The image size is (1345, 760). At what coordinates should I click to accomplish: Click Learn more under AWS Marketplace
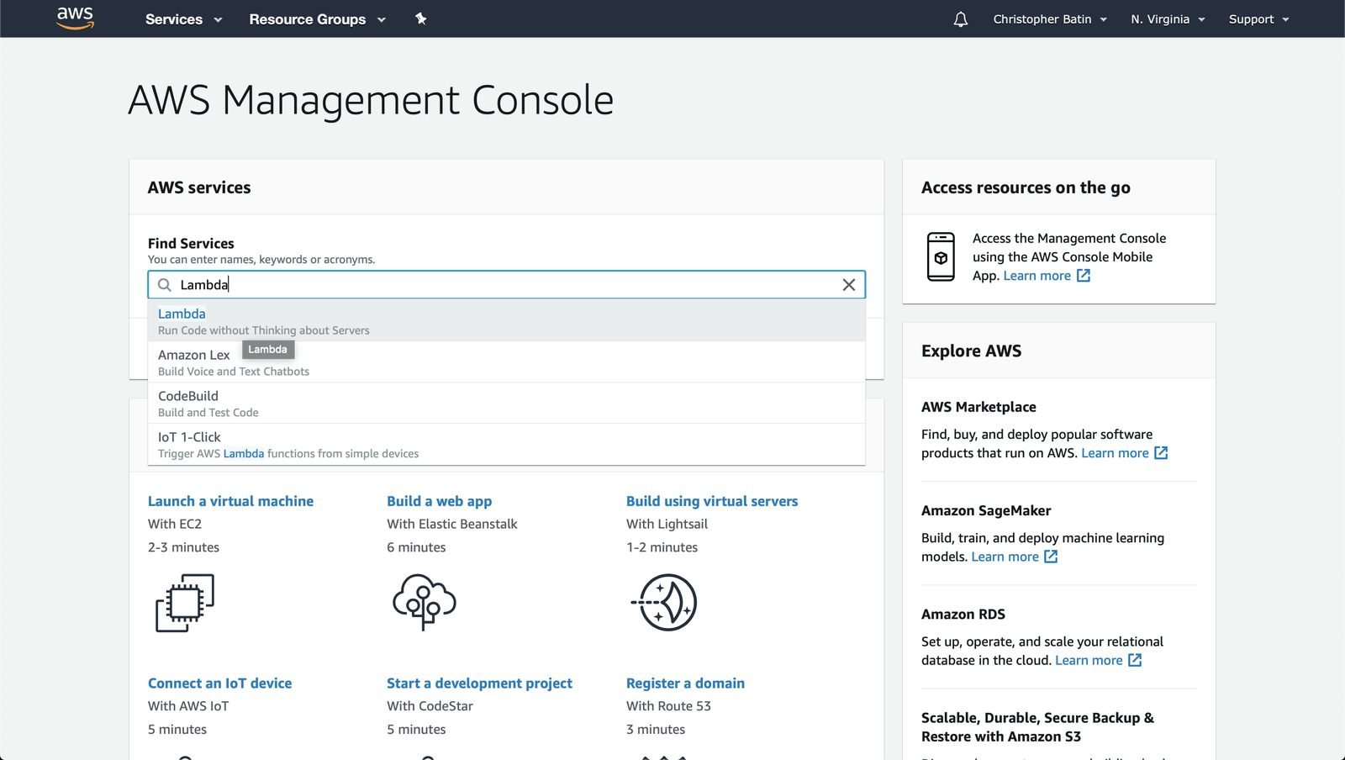click(1115, 453)
